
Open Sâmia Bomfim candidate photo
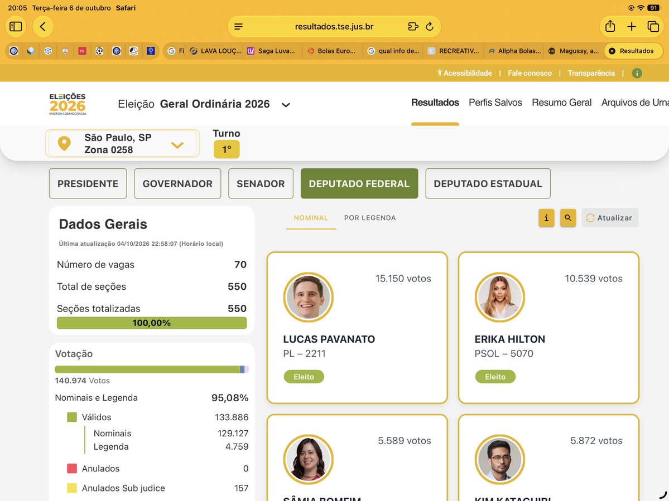(308, 459)
